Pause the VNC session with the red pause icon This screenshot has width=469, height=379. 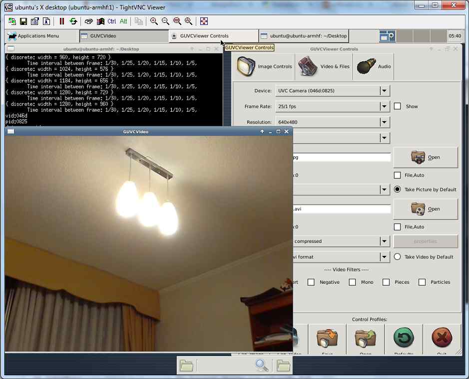click(61, 21)
